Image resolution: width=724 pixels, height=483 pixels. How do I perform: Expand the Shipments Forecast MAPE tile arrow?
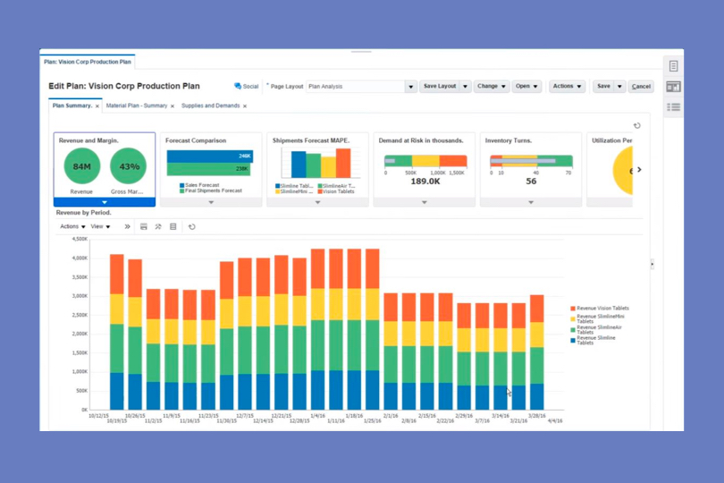click(317, 202)
